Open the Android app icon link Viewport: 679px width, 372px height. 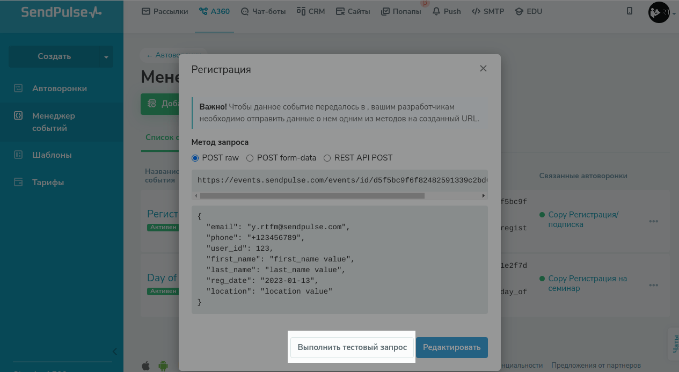163,366
